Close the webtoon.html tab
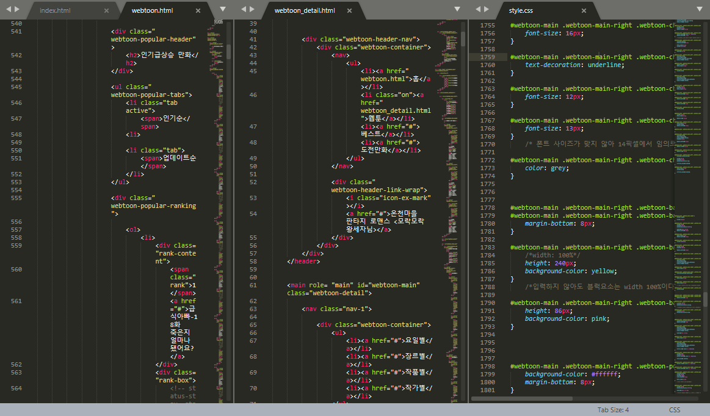The image size is (710, 416). pos(198,10)
